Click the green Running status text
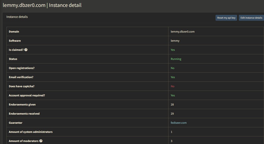This screenshot has width=264, height=144. (x=176, y=59)
